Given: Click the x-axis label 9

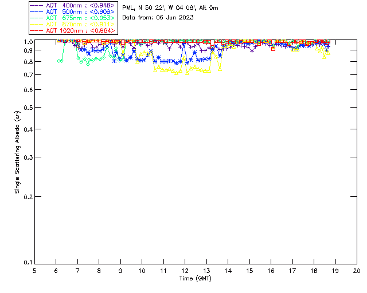Looking at the screenshot, I should pos(120,271).
